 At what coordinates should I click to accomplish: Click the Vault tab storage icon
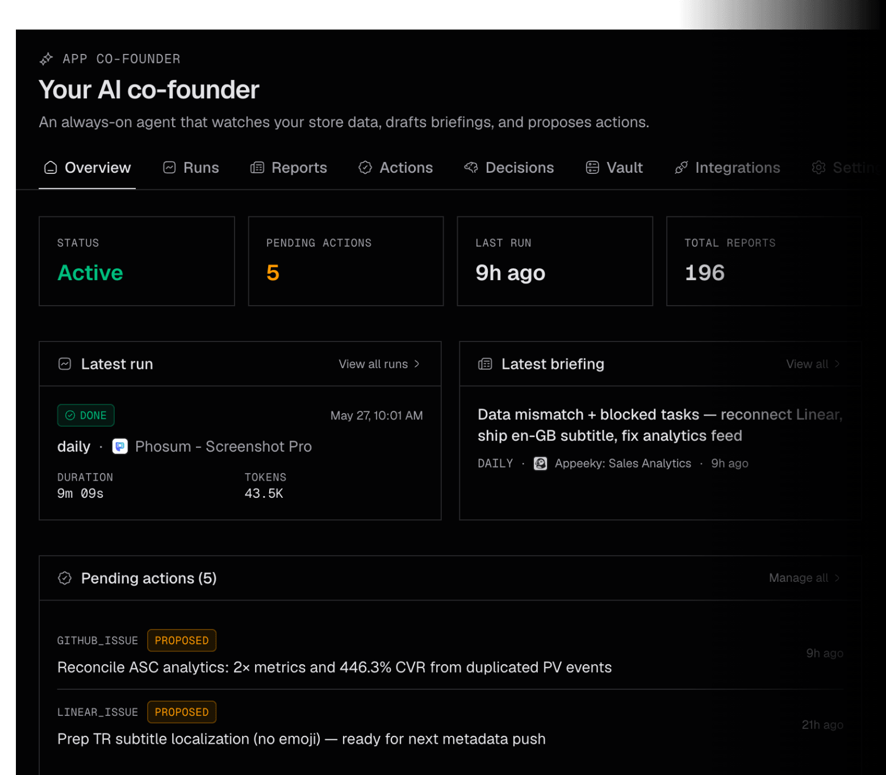click(592, 168)
